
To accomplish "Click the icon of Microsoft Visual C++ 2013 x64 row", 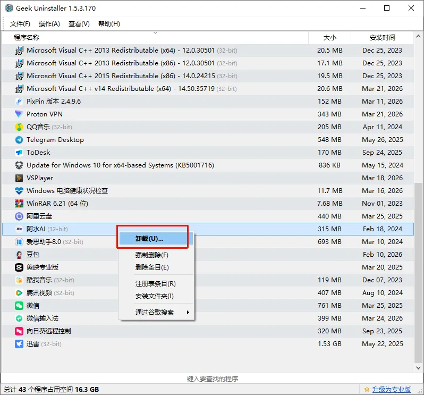I will [19, 51].
